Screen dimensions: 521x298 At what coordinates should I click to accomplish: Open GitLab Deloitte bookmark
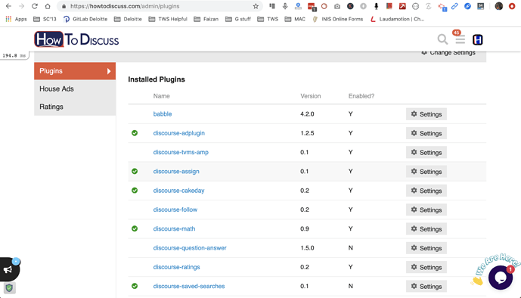click(x=85, y=19)
